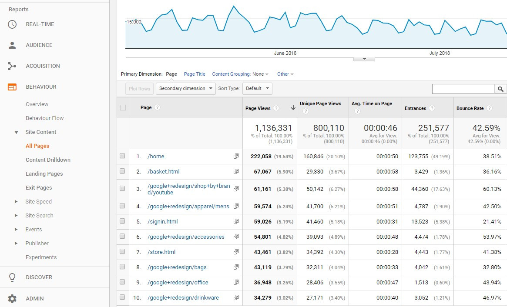The height and width of the screenshot is (307, 507).
Task: Click the Admin gear icon
Action: tap(12, 299)
